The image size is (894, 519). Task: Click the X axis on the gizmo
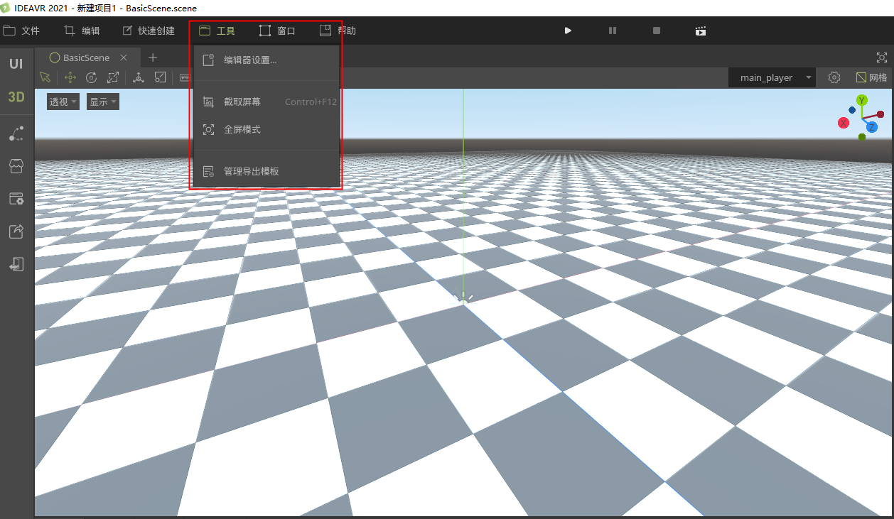click(x=844, y=123)
